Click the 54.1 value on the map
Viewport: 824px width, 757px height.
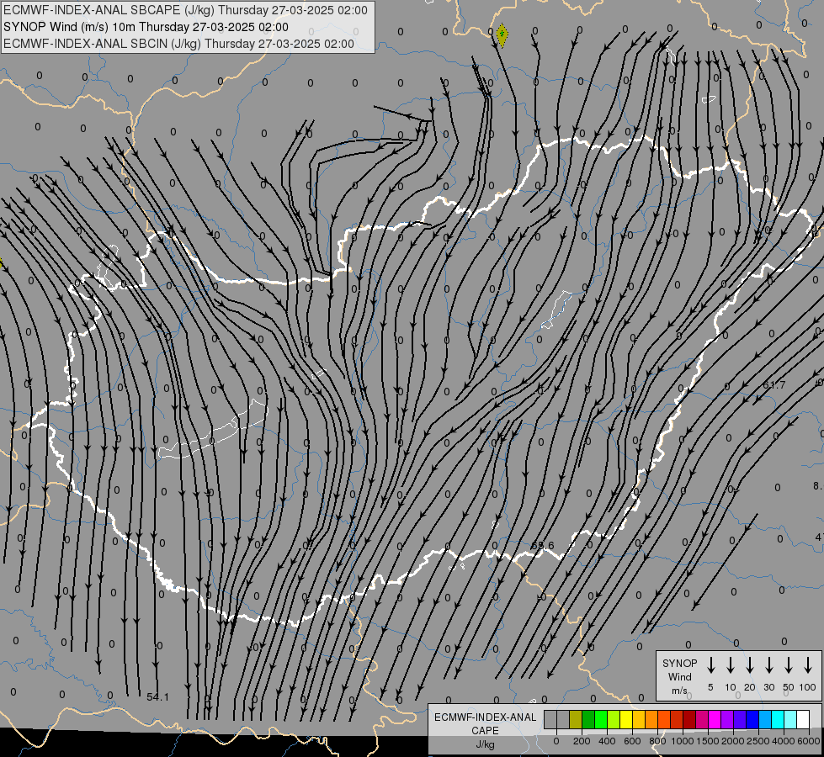click(157, 697)
